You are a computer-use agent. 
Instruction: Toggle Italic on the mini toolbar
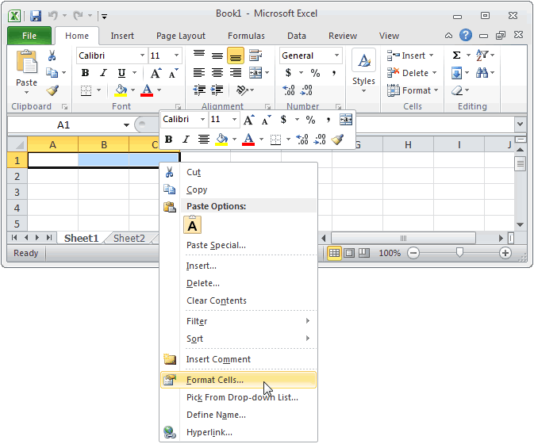(x=186, y=140)
